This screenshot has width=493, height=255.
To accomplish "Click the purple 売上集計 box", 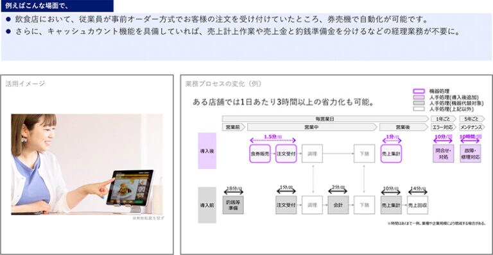I will [391, 154].
